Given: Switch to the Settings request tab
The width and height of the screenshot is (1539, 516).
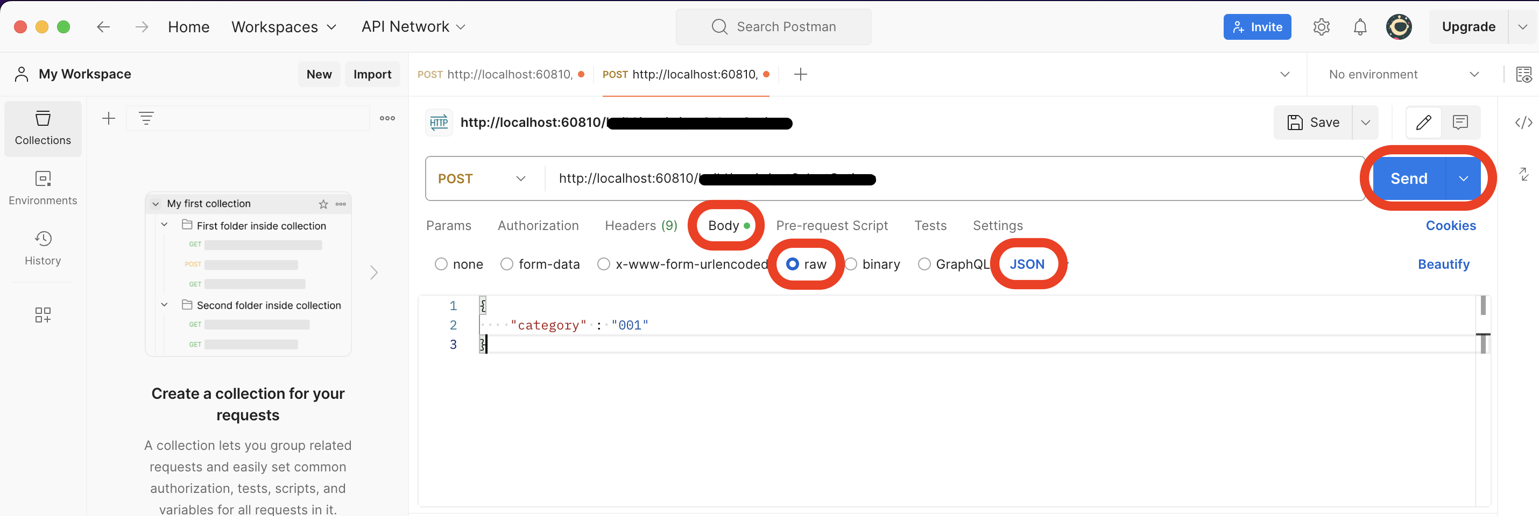Looking at the screenshot, I should click(998, 226).
